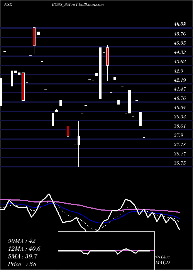Select the 44.33 price axis label
193x270 pixels.
(180, 52)
